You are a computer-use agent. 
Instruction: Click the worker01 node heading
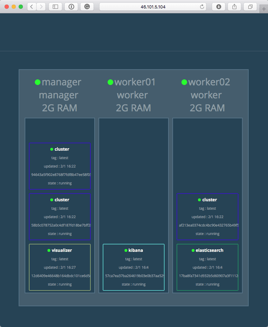(135, 82)
